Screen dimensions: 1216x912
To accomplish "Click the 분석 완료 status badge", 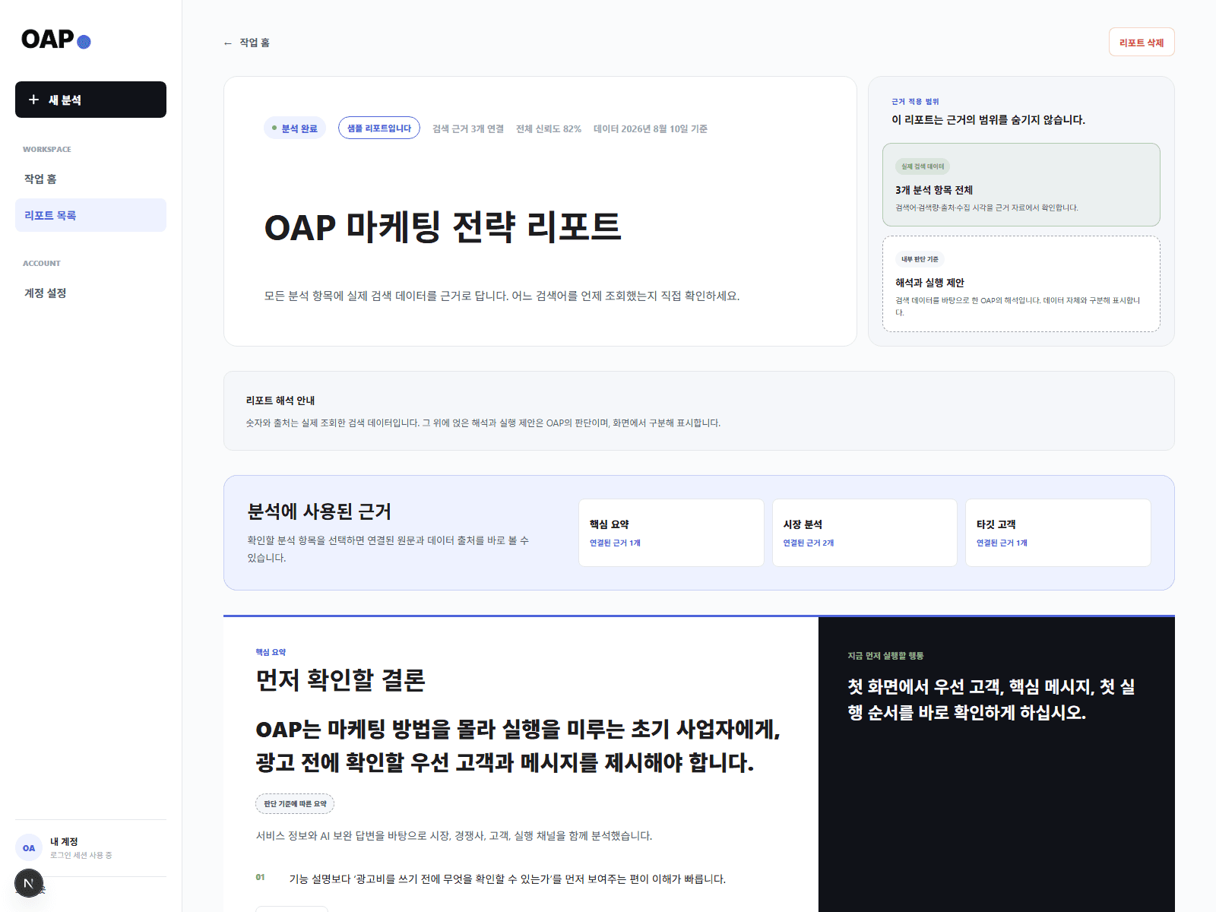I will (295, 128).
